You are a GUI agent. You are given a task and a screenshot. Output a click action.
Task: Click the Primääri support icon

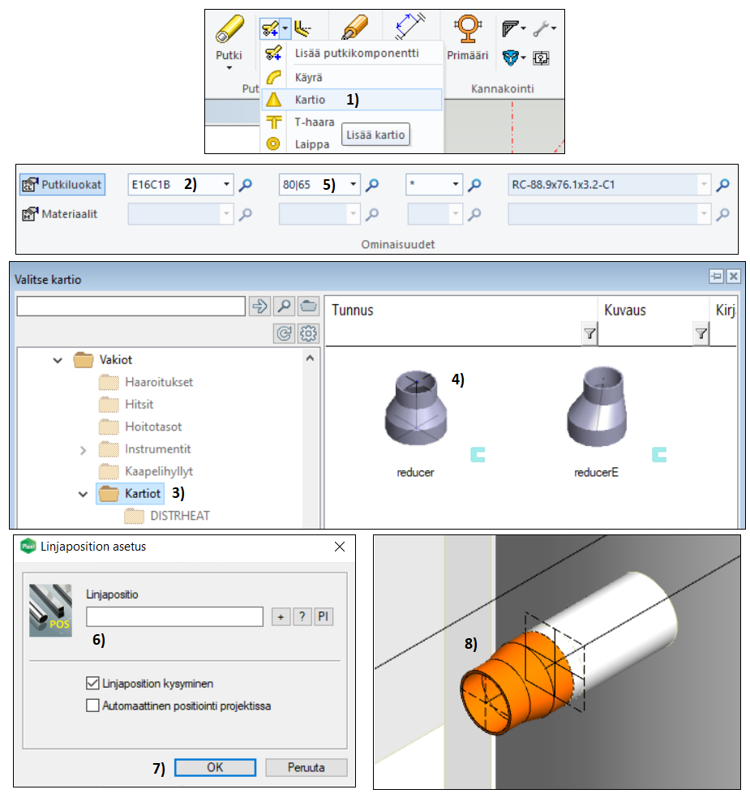tap(468, 31)
